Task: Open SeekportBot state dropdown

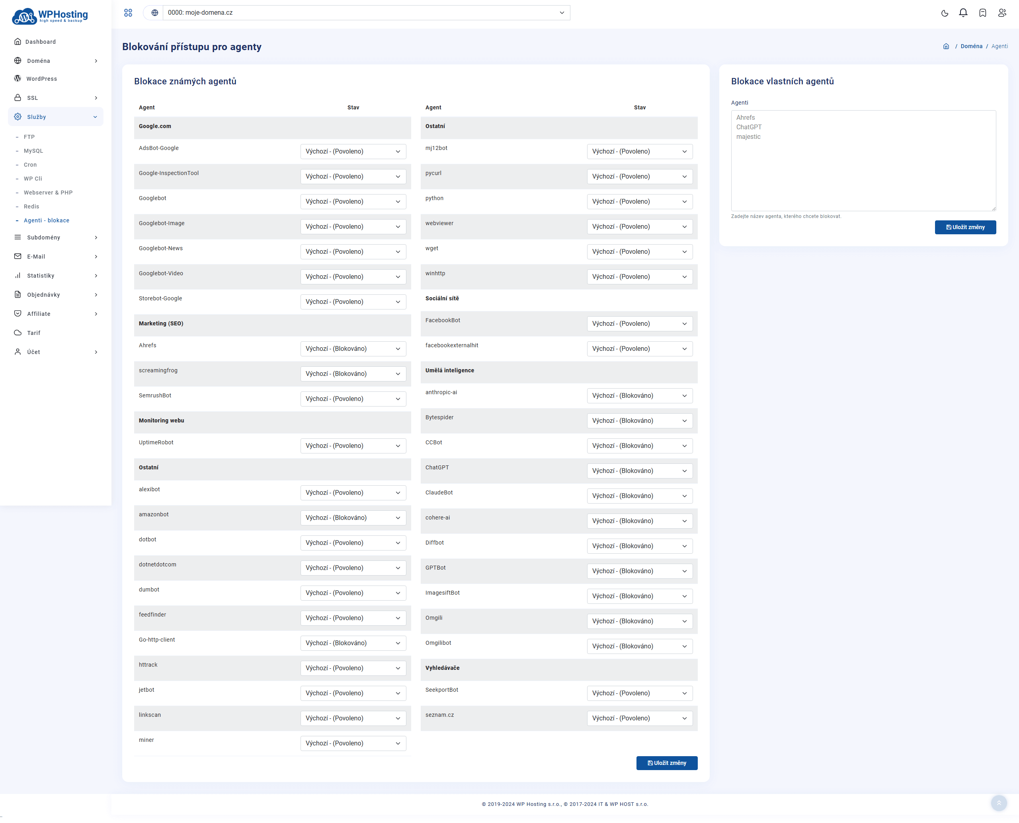Action: [x=640, y=693]
